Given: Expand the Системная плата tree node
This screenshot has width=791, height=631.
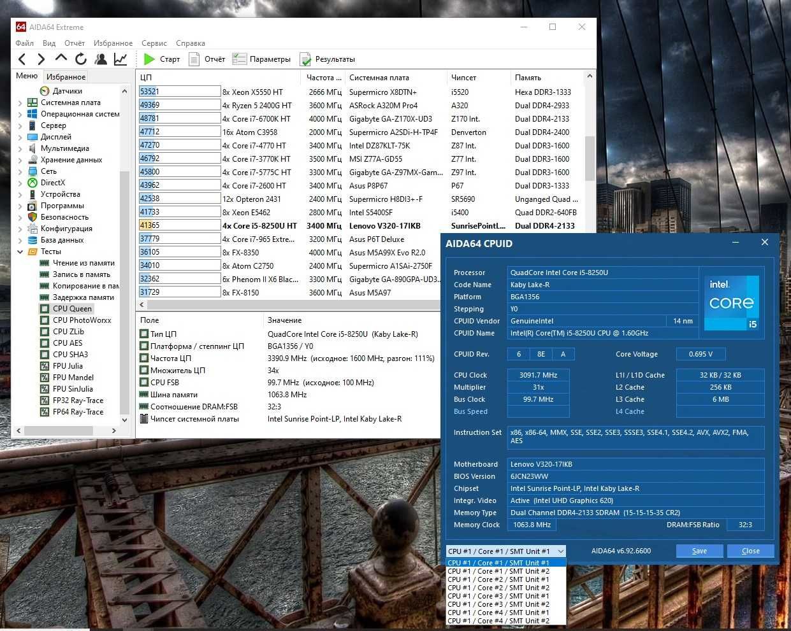Looking at the screenshot, I should (x=20, y=103).
